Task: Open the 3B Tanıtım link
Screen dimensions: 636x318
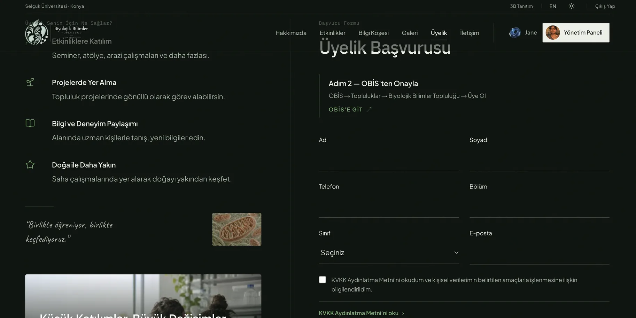Action: pos(521,6)
